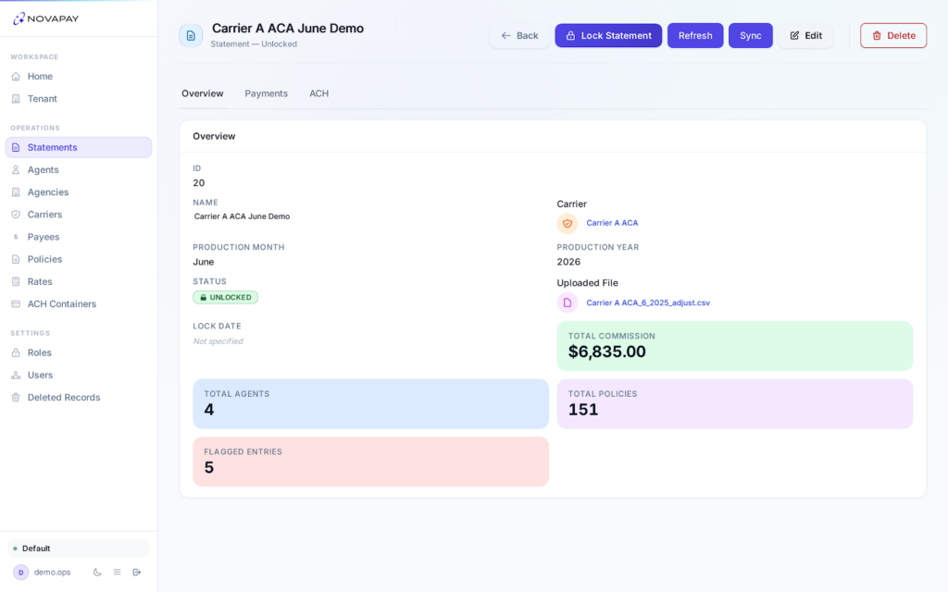This screenshot has height=592, width=948.
Task: Click the Flagged Entries card showing 5
Action: (x=370, y=462)
